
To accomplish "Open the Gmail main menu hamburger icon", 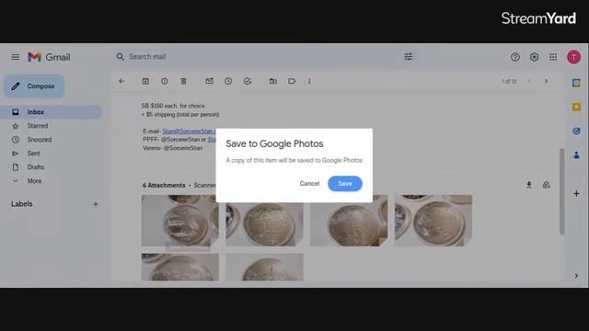I will tap(15, 57).
